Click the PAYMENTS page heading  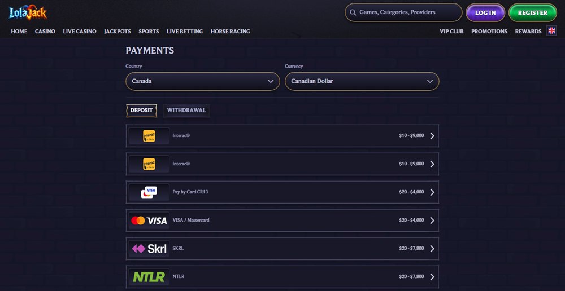150,51
